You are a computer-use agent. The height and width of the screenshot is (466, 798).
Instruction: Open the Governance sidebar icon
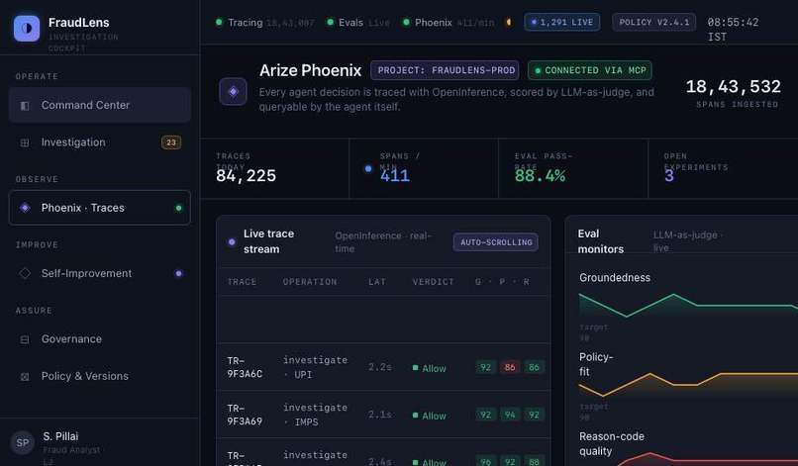click(25, 339)
